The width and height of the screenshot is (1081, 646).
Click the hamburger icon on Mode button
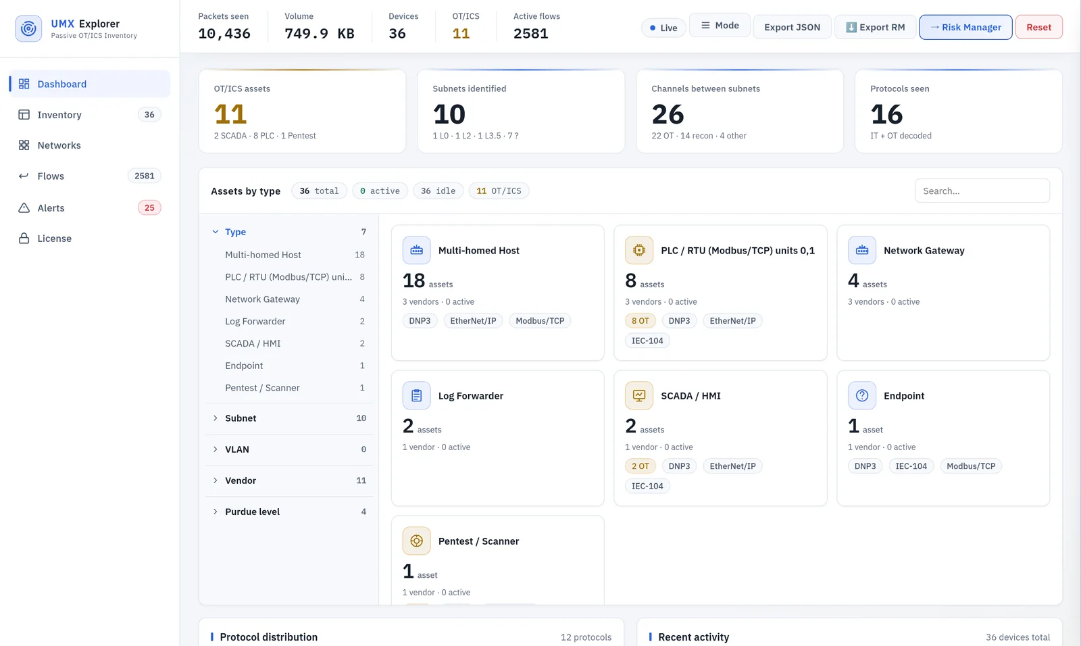tap(705, 26)
